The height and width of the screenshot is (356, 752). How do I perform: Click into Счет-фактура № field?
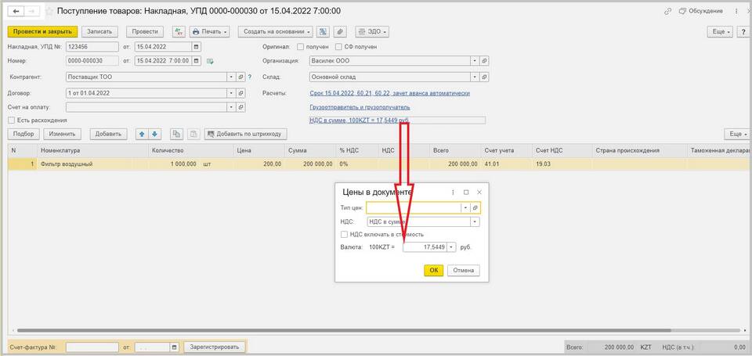(x=92, y=347)
